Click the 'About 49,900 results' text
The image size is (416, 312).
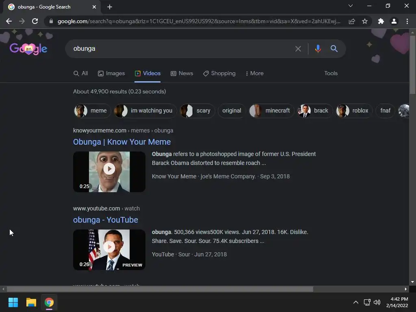[x=119, y=91]
